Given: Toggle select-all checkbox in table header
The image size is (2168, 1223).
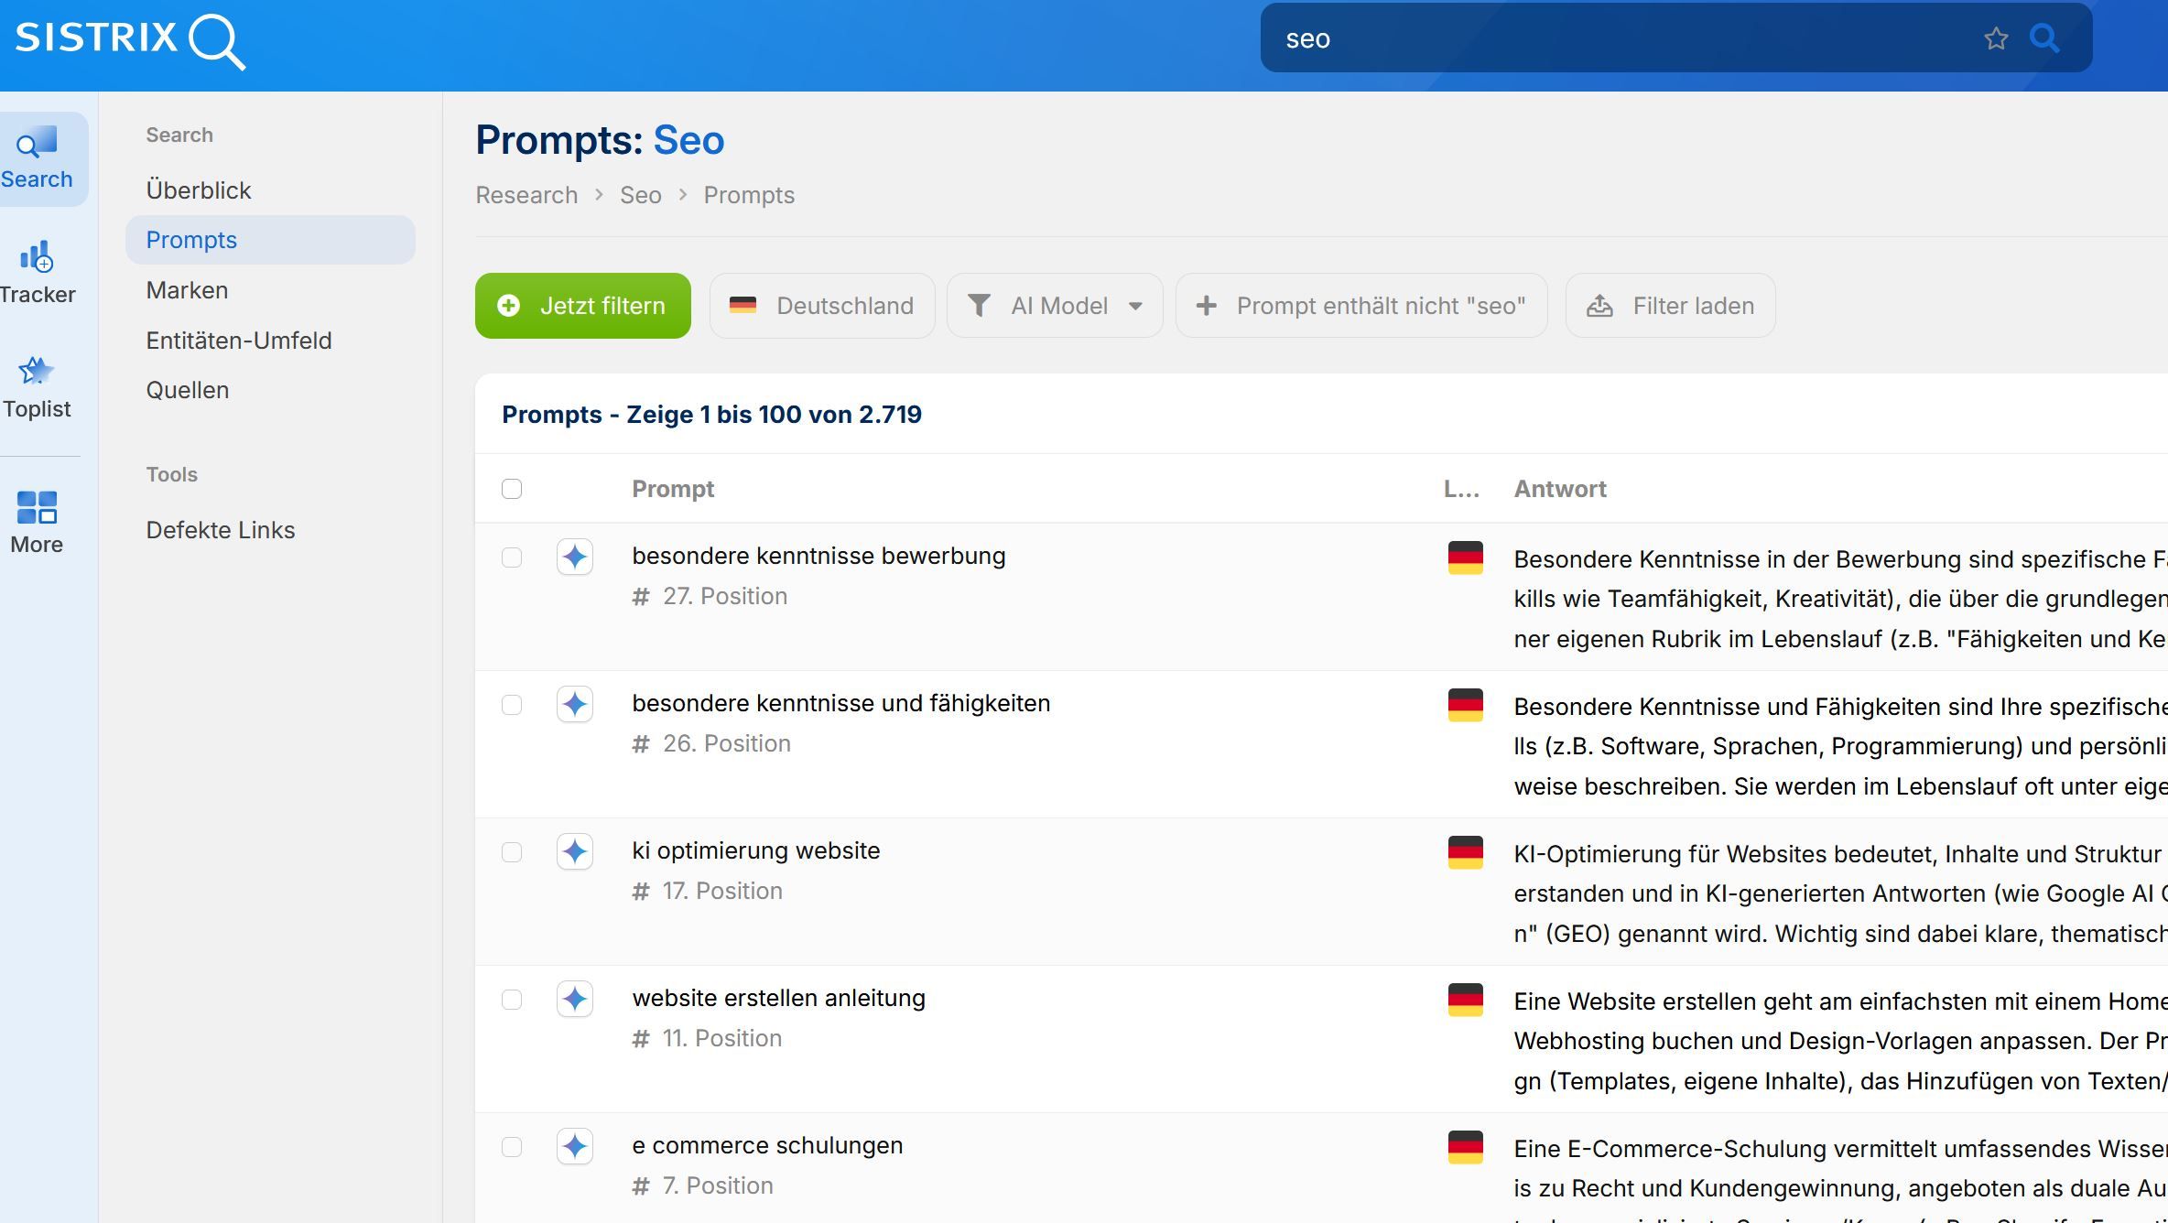Looking at the screenshot, I should 512,489.
